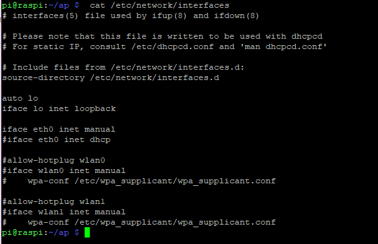Click the '/etc/network/interfaces.d:' text in the Include comment
The height and width of the screenshot is (244, 378).
(178, 67)
